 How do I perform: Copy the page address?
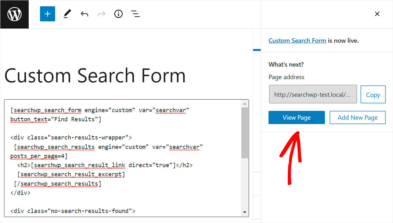pyautogui.click(x=373, y=95)
